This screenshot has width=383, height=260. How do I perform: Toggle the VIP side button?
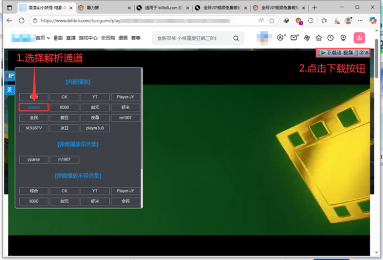click(10, 75)
